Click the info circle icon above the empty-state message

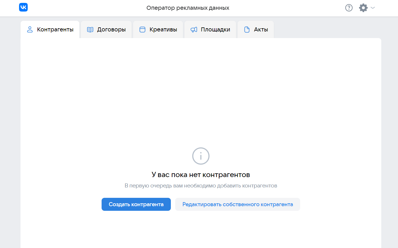(x=201, y=156)
